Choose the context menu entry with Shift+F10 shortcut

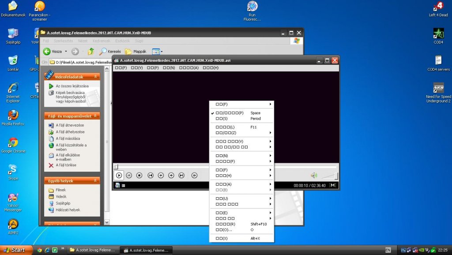(241, 224)
